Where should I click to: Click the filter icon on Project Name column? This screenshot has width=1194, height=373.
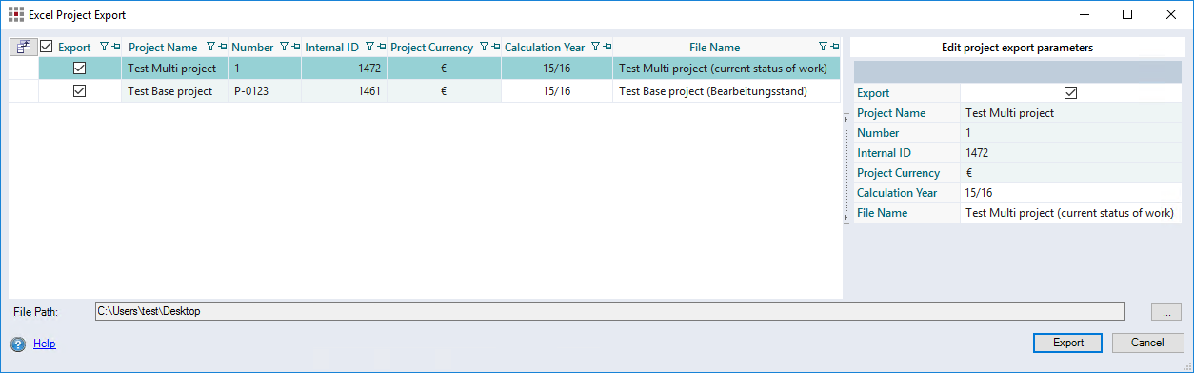click(x=211, y=47)
